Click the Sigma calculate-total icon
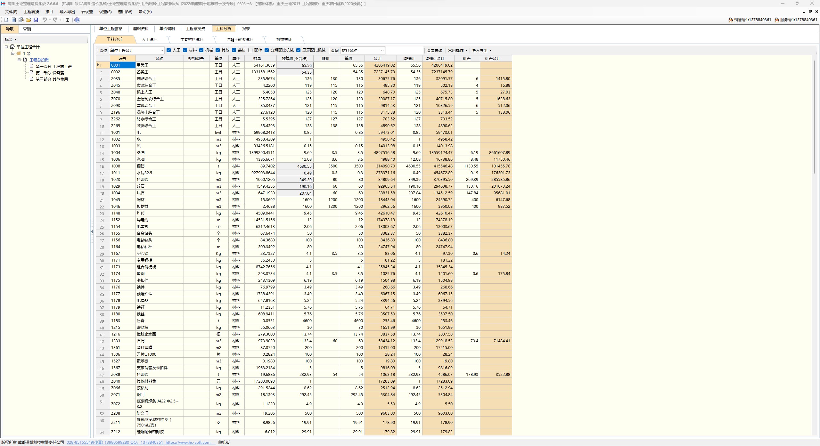The image size is (820, 446). click(68, 20)
